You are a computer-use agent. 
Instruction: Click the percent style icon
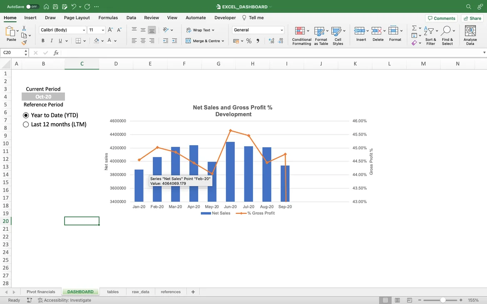point(249,41)
